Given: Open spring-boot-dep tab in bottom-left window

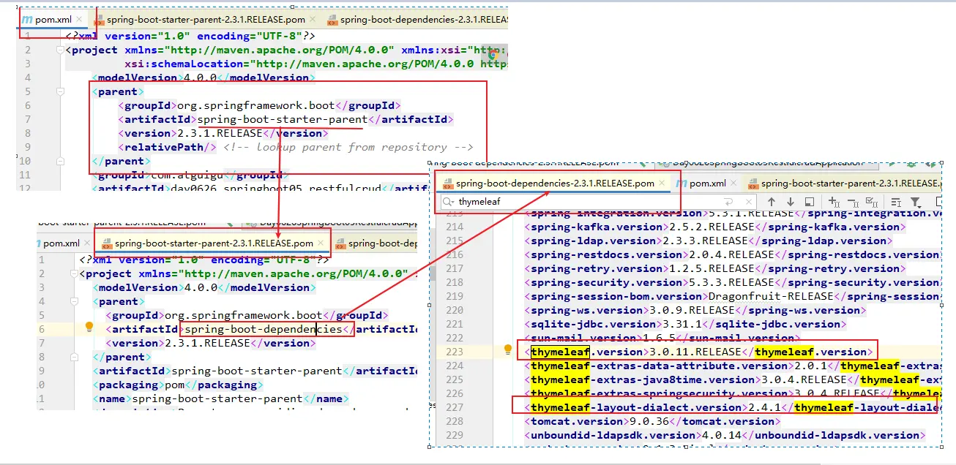Looking at the screenshot, I should [x=376, y=243].
